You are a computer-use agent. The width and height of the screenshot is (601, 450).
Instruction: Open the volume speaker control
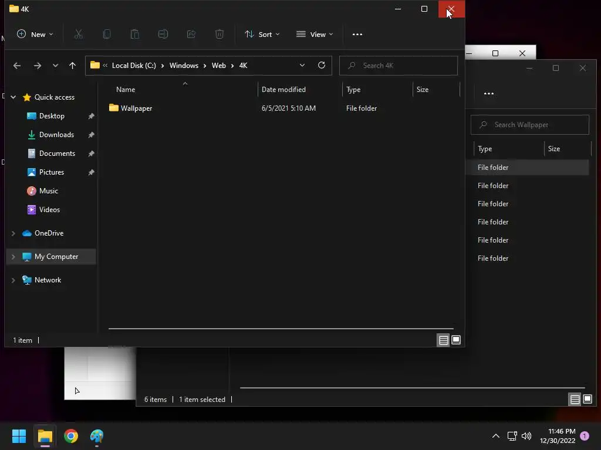pyautogui.click(x=526, y=436)
